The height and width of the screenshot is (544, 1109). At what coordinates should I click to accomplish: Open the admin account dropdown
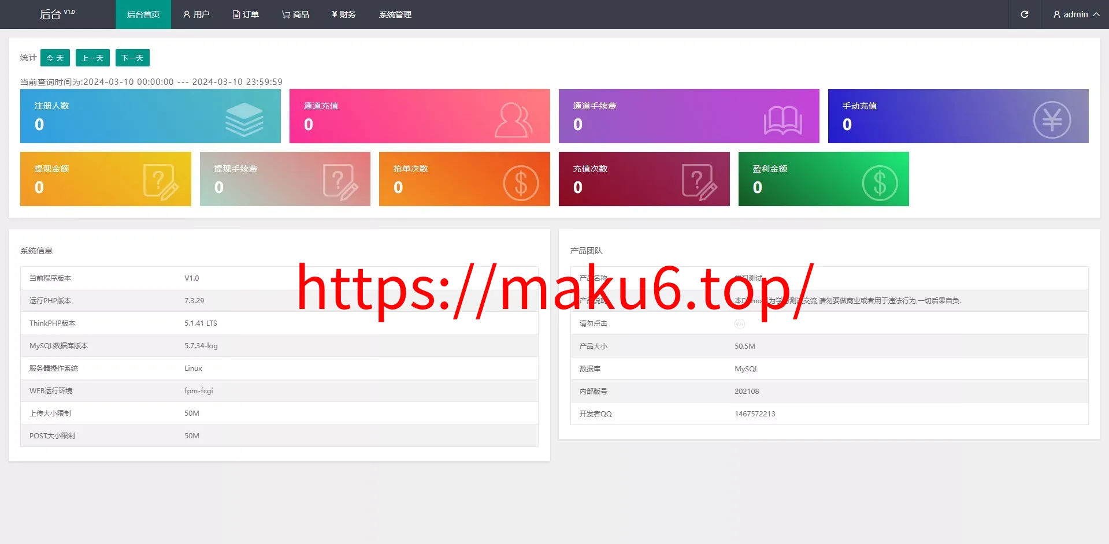tap(1076, 14)
